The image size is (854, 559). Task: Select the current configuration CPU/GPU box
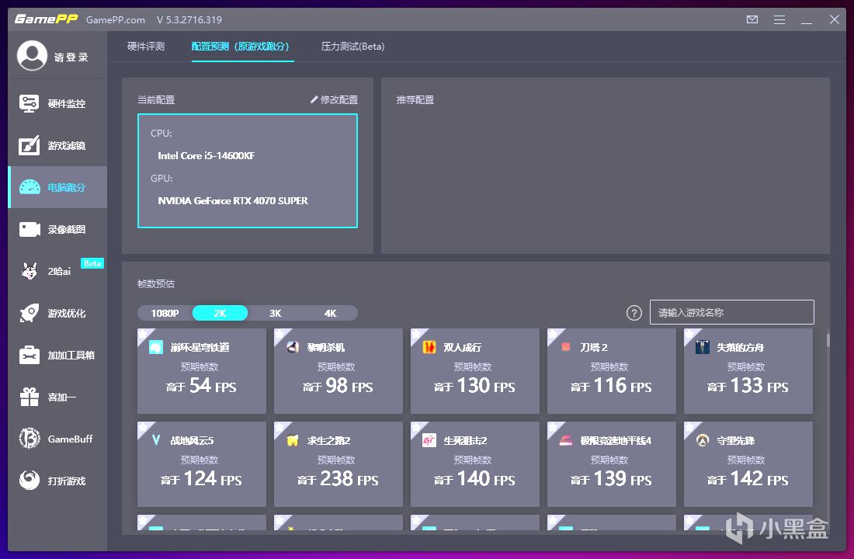coord(247,171)
